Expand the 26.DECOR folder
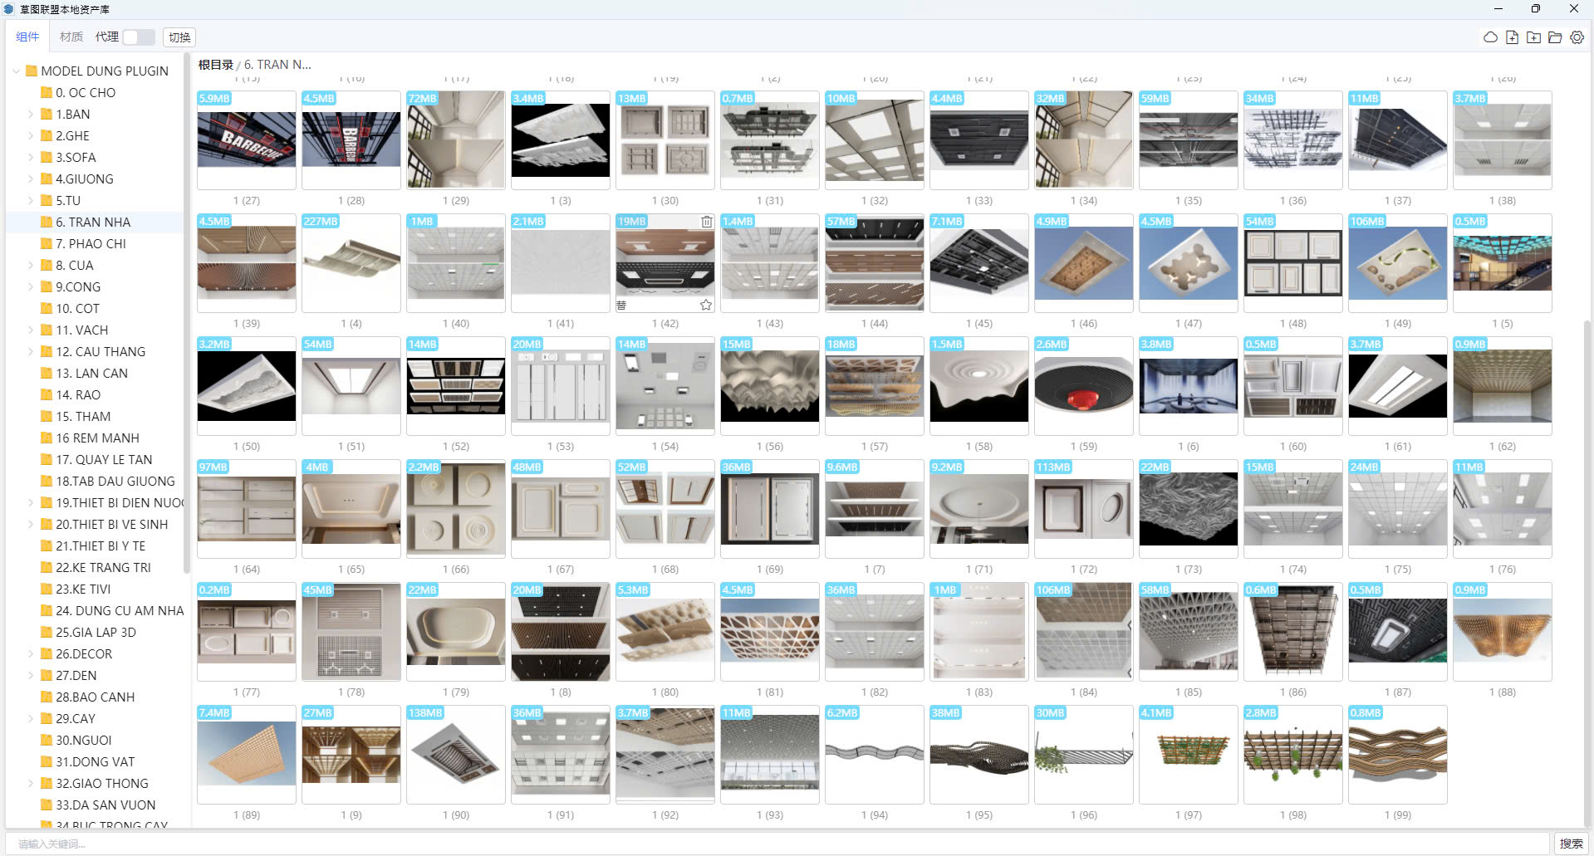 [32, 654]
